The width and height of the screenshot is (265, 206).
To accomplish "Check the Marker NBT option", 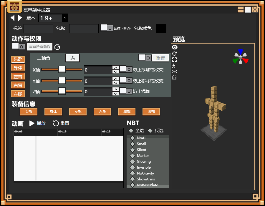I will (x=132, y=156).
